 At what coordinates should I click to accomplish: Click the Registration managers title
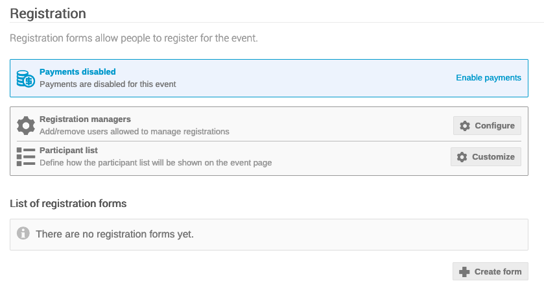click(85, 119)
